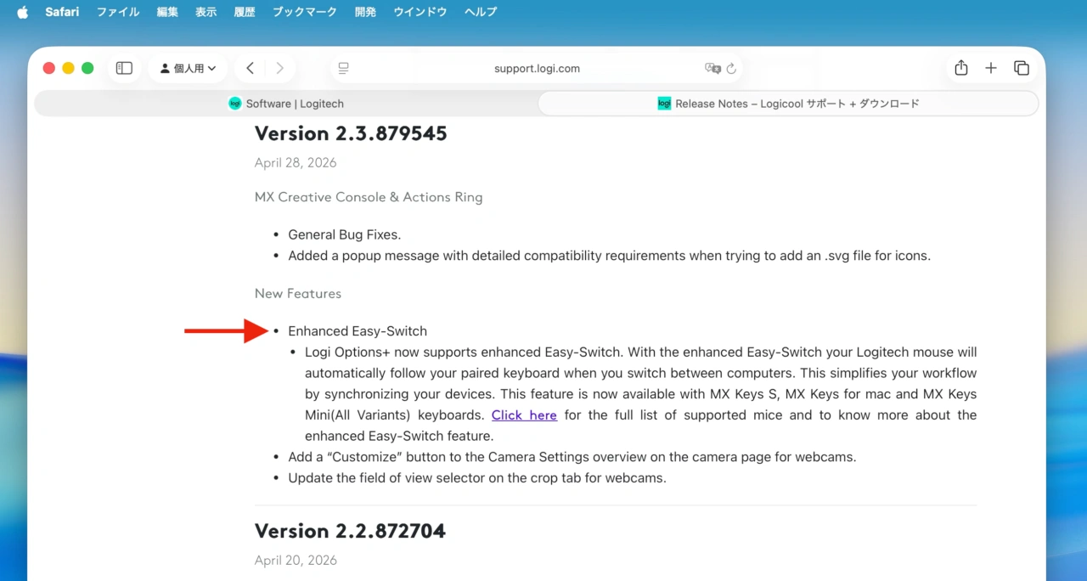Follow the "Click here" hyperlink

click(x=524, y=415)
